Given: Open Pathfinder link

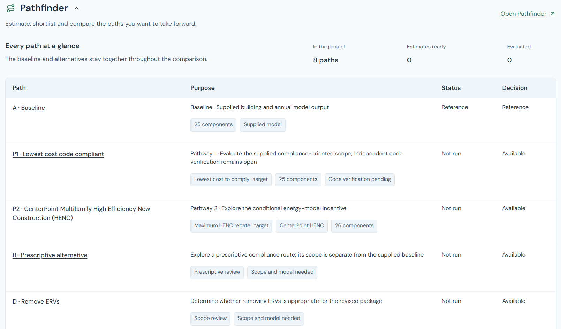Looking at the screenshot, I should pyautogui.click(x=523, y=14).
